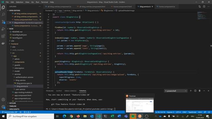Change the CRLF line ending setting
This screenshot has height=119, width=212.
pyautogui.click(x=185, y=112)
